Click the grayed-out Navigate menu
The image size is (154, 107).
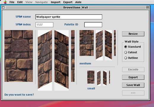click(41, 2)
